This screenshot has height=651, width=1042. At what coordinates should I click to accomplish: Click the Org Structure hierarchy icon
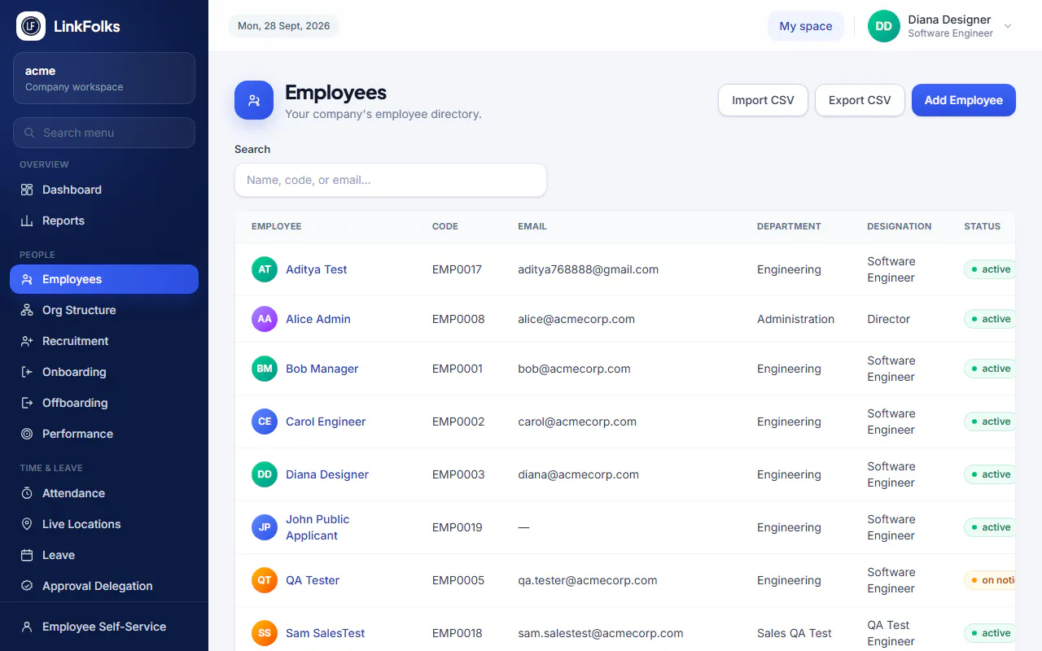27,310
